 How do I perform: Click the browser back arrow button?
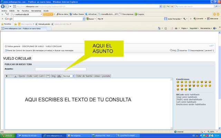click(x=3, y=6)
